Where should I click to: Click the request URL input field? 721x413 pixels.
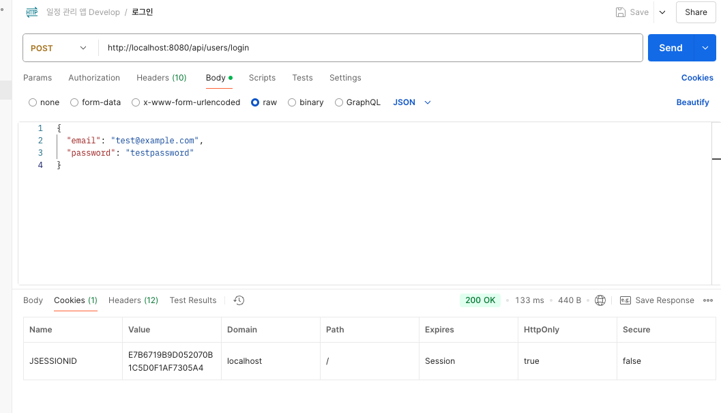coord(370,48)
